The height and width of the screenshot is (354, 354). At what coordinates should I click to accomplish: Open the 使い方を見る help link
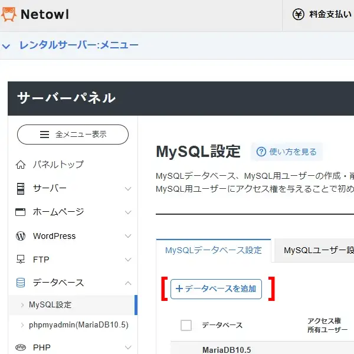point(287,152)
